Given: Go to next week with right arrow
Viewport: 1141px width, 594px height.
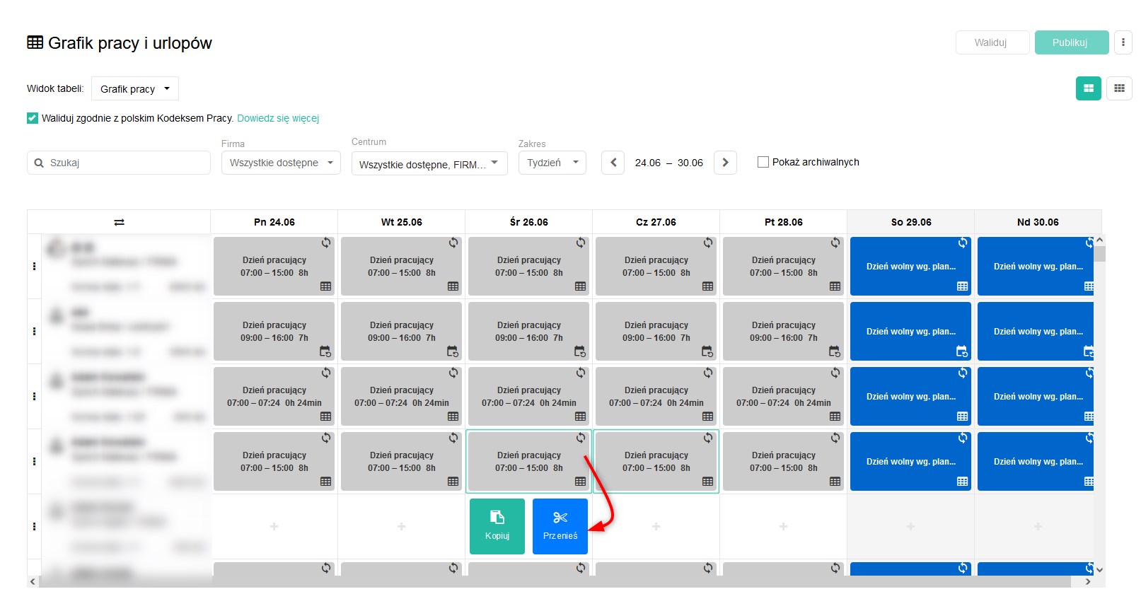Looking at the screenshot, I should (x=725, y=163).
